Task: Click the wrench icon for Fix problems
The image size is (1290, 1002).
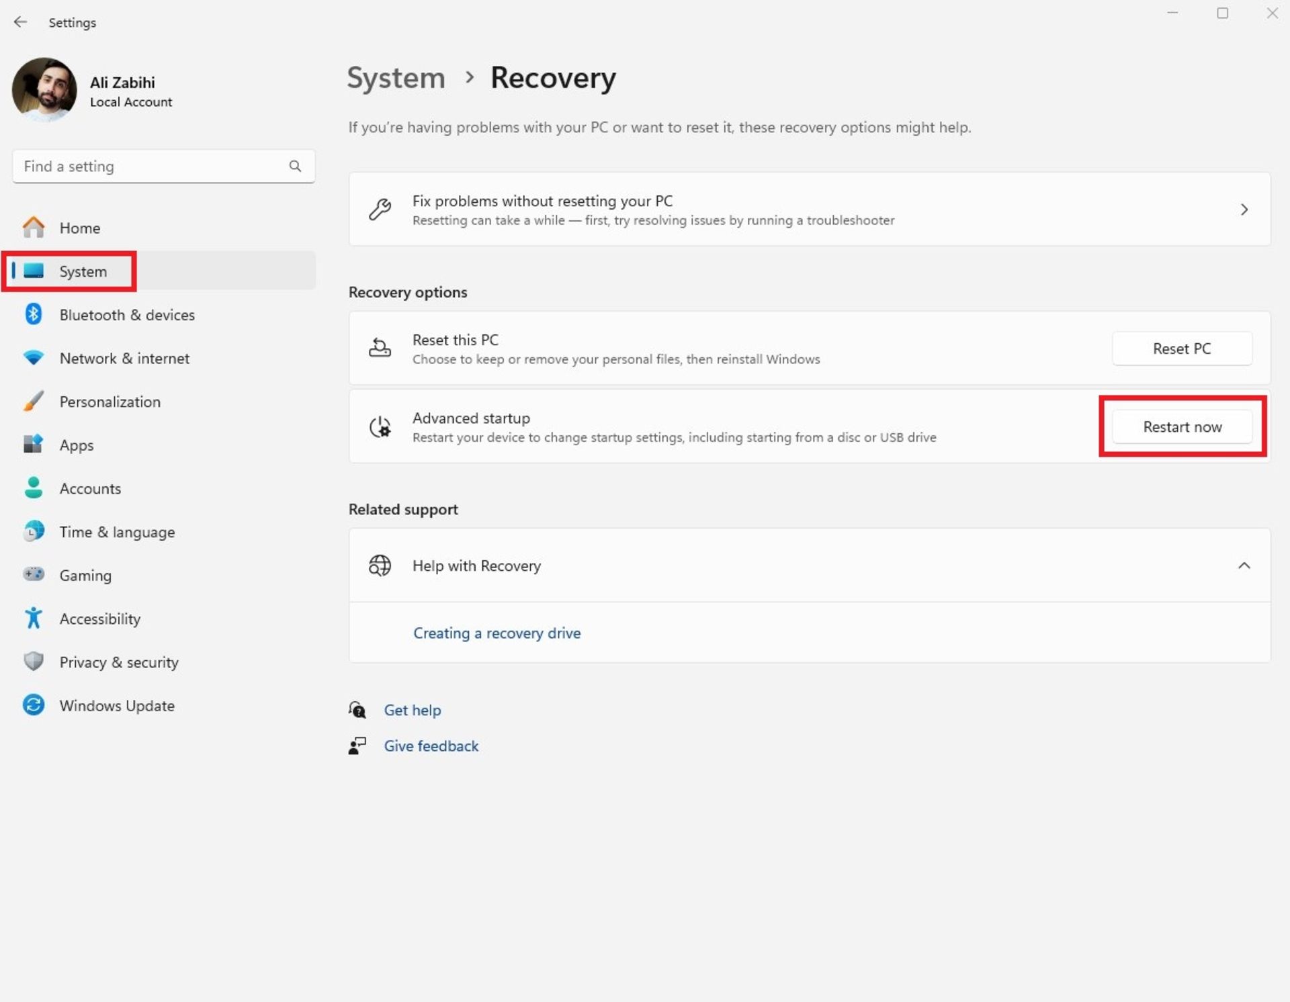Action: pyautogui.click(x=380, y=208)
